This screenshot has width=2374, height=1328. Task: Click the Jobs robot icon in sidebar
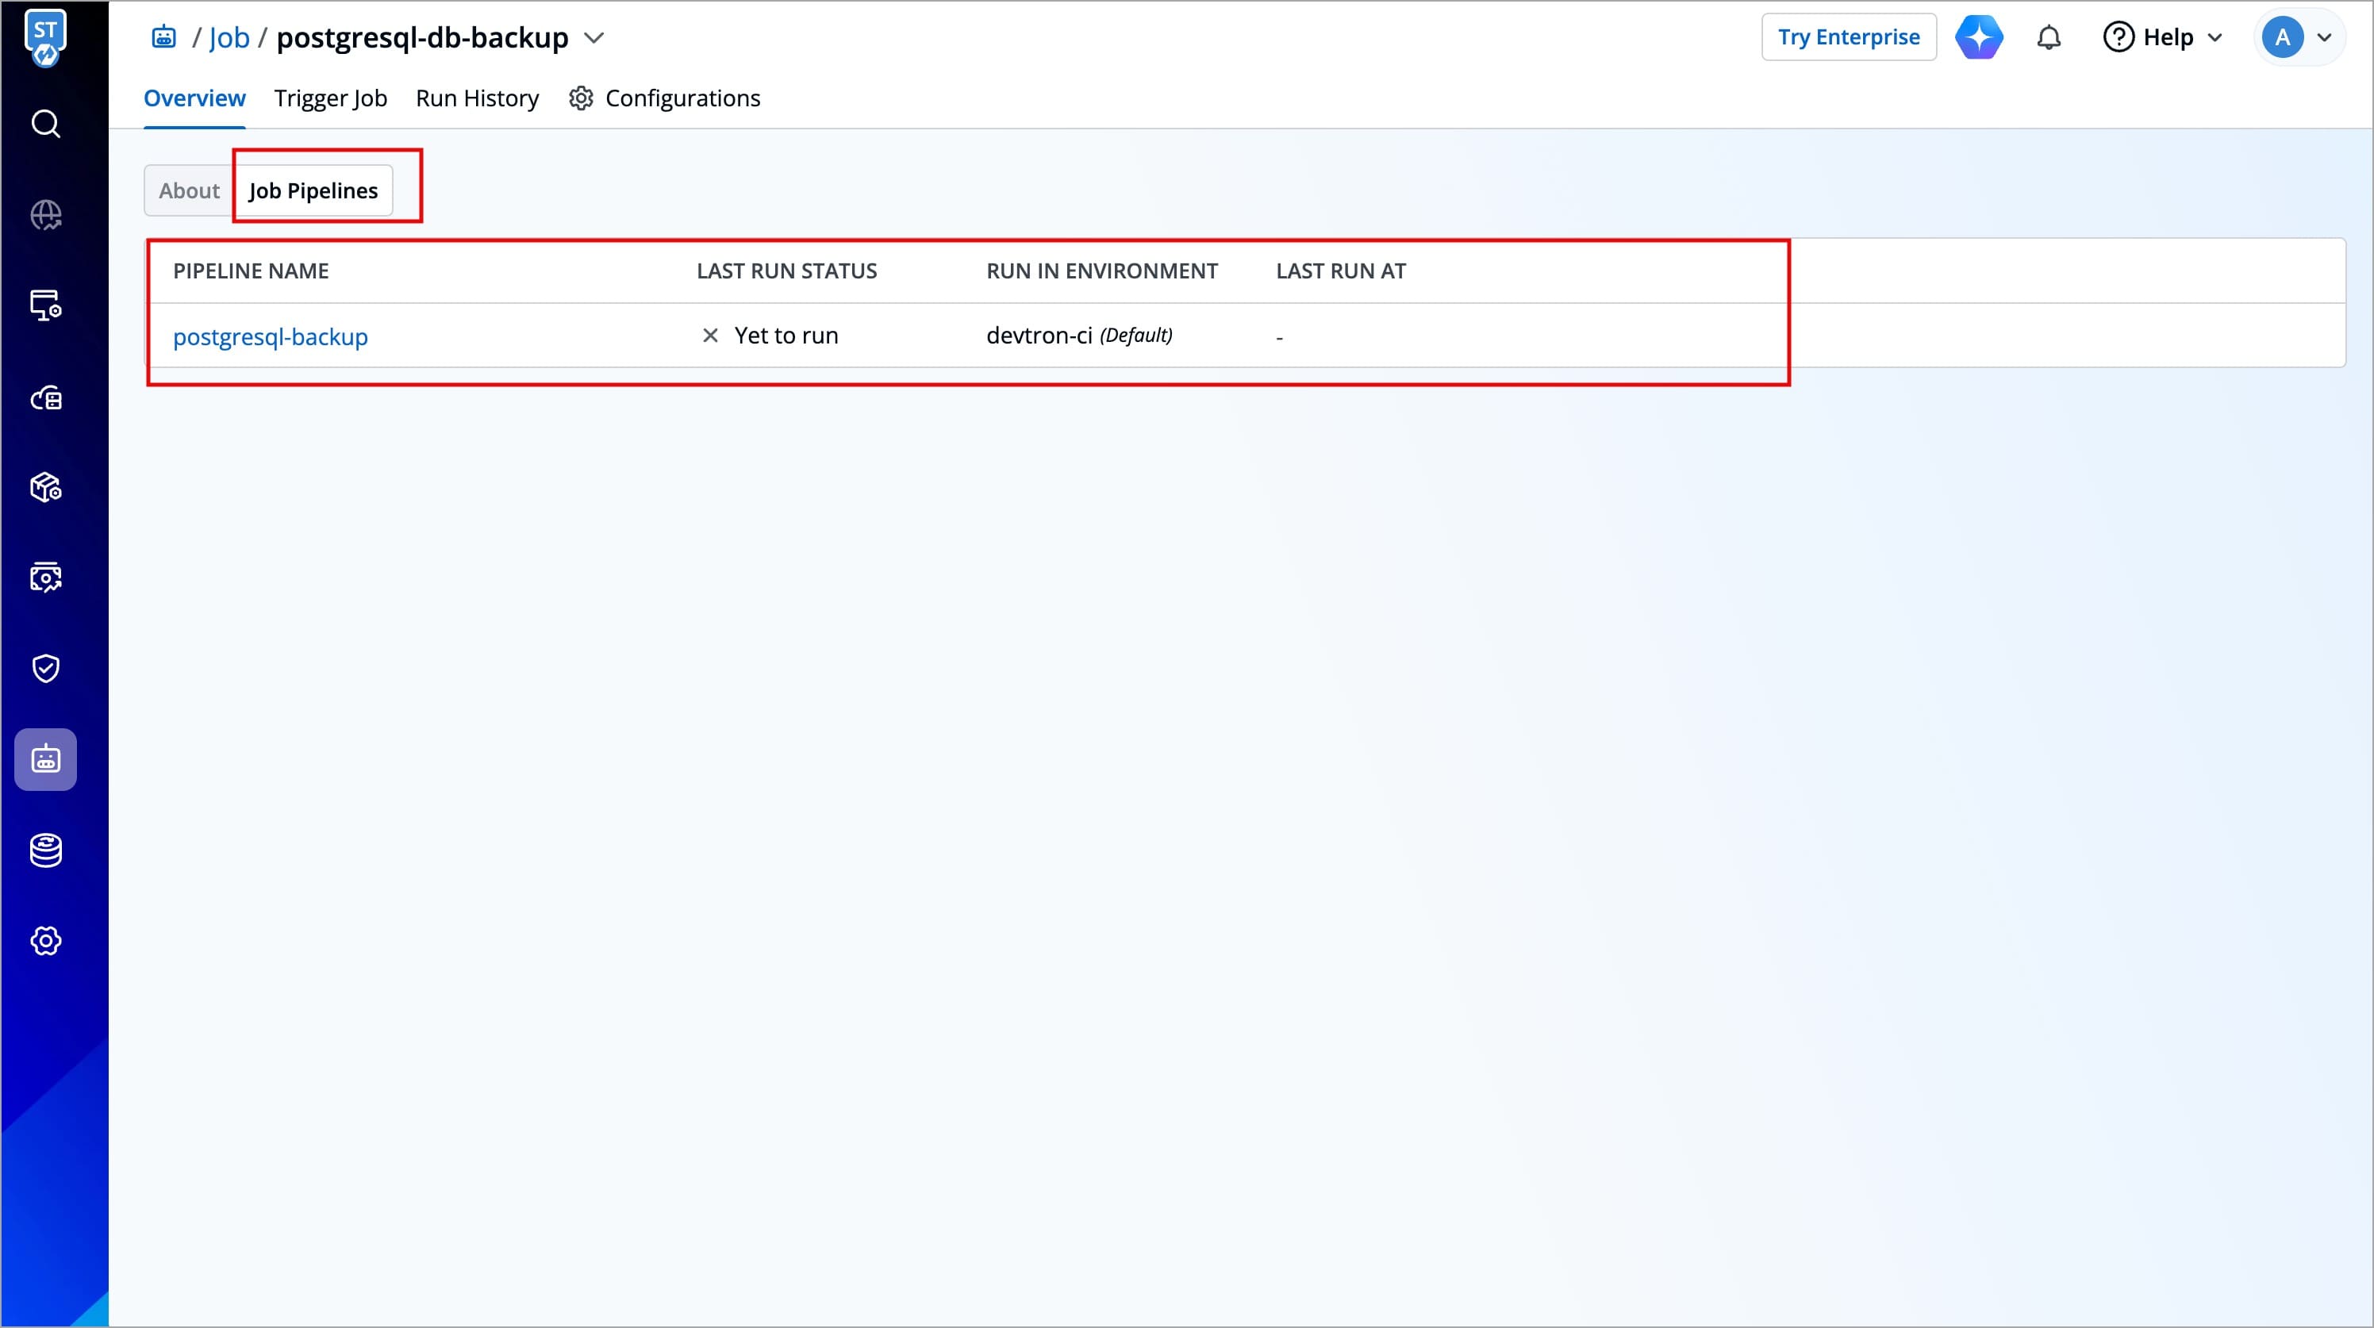[x=45, y=759]
